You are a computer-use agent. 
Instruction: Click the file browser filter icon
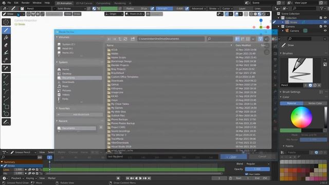click(261, 39)
